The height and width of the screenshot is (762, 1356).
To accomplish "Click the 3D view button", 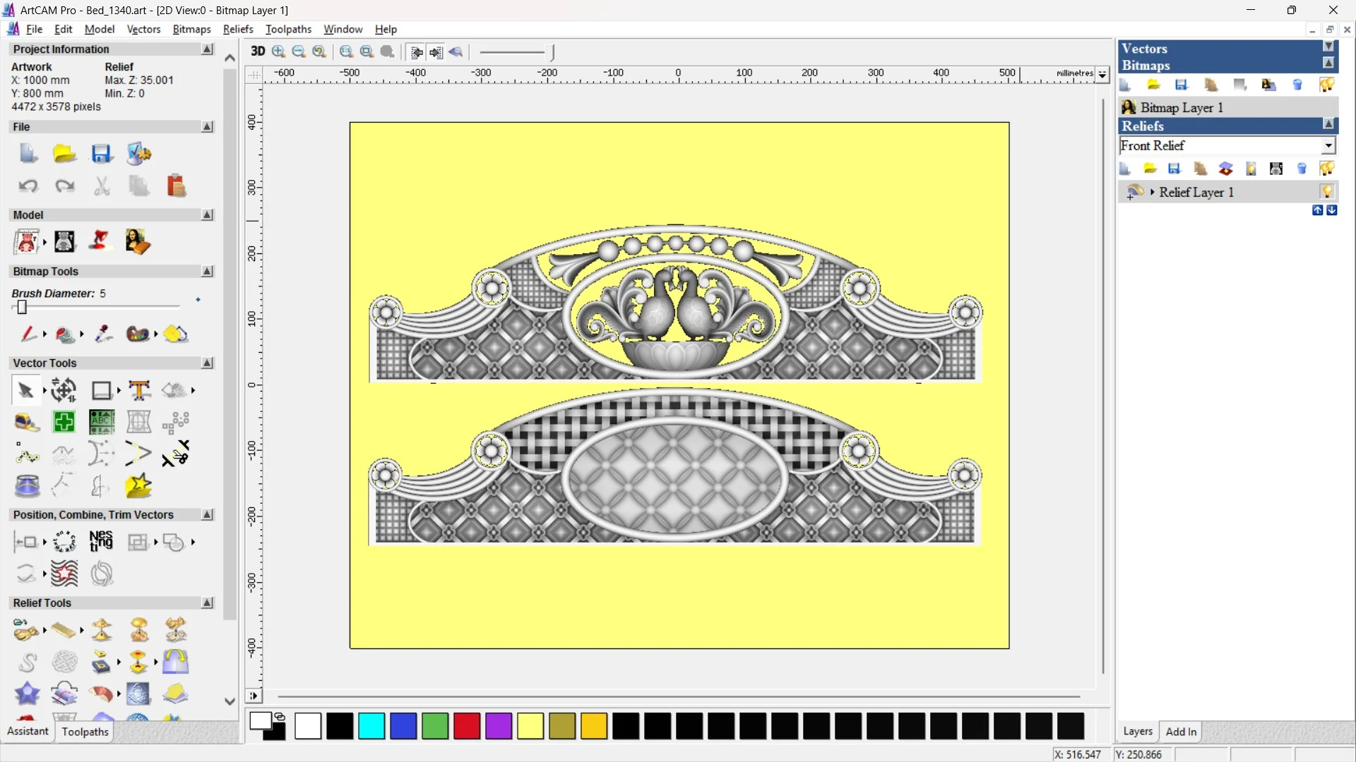I will click(x=258, y=52).
